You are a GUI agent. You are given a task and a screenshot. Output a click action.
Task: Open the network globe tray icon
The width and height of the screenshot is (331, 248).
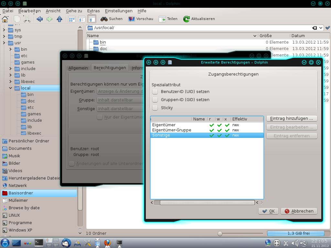click(x=268, y=243)
